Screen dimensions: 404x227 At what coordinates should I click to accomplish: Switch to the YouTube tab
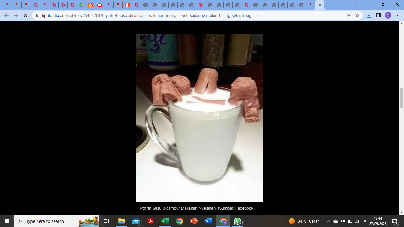point(100,5)
